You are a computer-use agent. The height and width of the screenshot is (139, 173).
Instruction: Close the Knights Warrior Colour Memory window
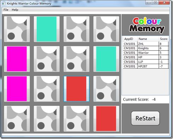[164, 2]
